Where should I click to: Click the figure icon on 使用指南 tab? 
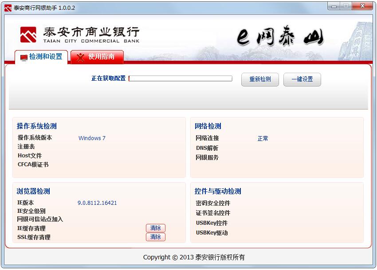[x=80, y=57]
